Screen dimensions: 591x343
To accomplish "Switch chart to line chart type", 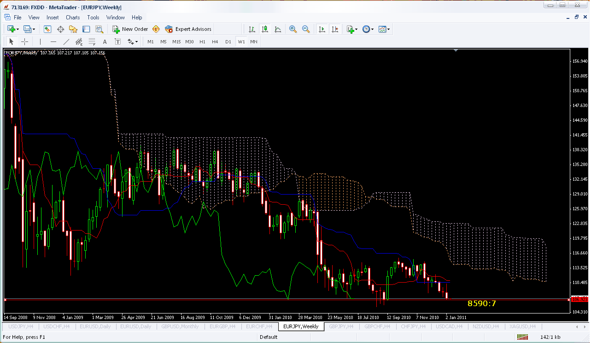I will point(278,29).
